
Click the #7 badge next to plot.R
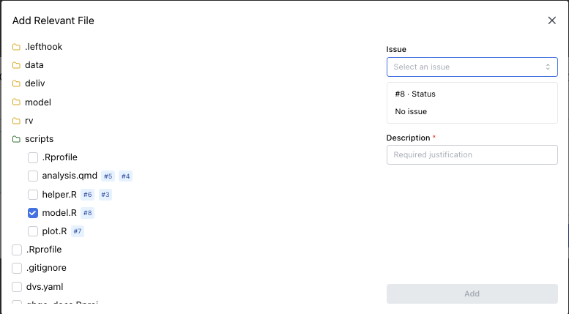(x=78, y=231)
